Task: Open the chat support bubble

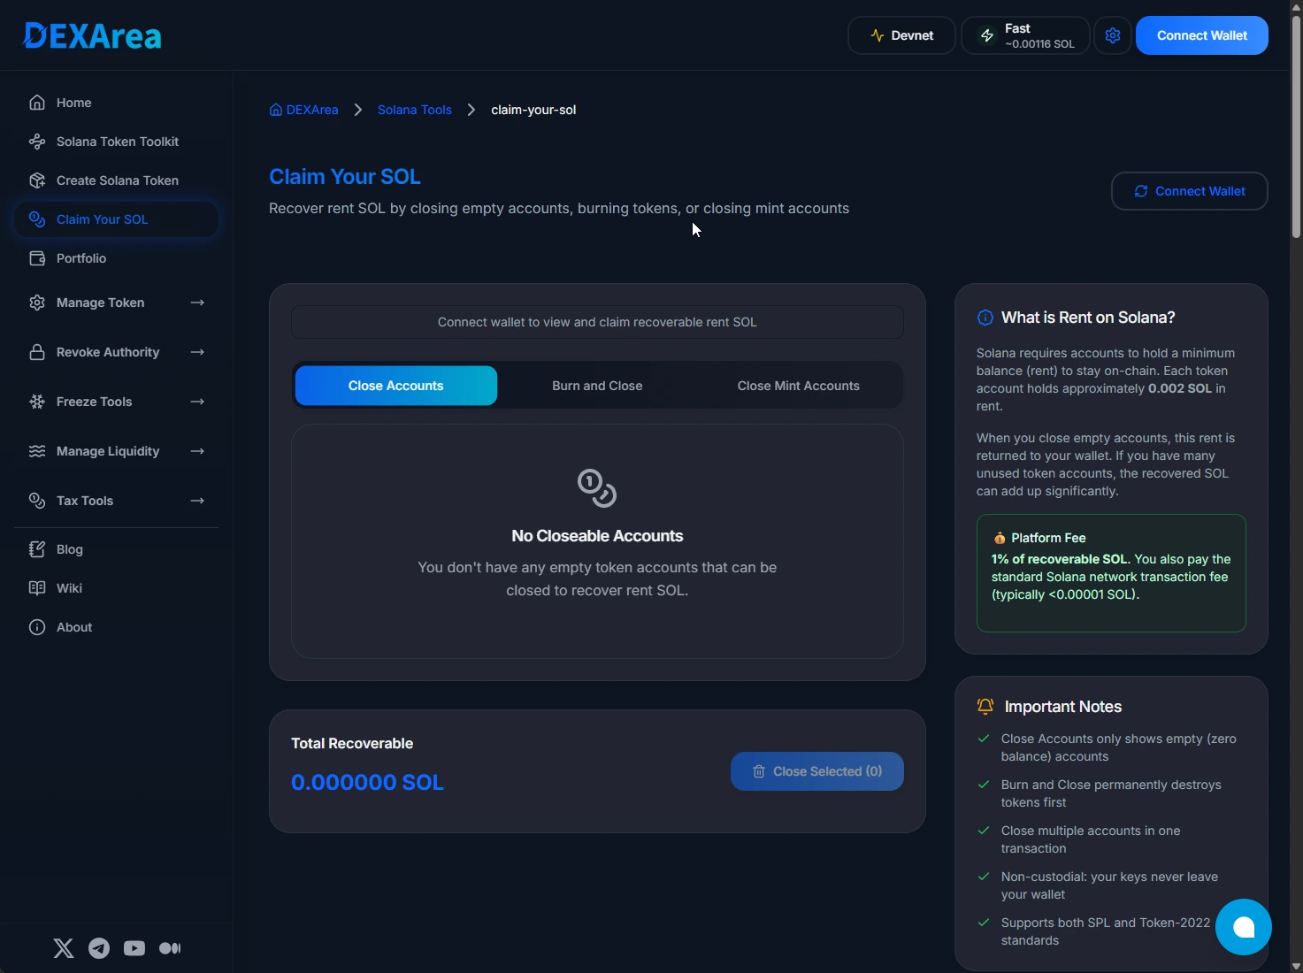Action: pos(1242,927)
